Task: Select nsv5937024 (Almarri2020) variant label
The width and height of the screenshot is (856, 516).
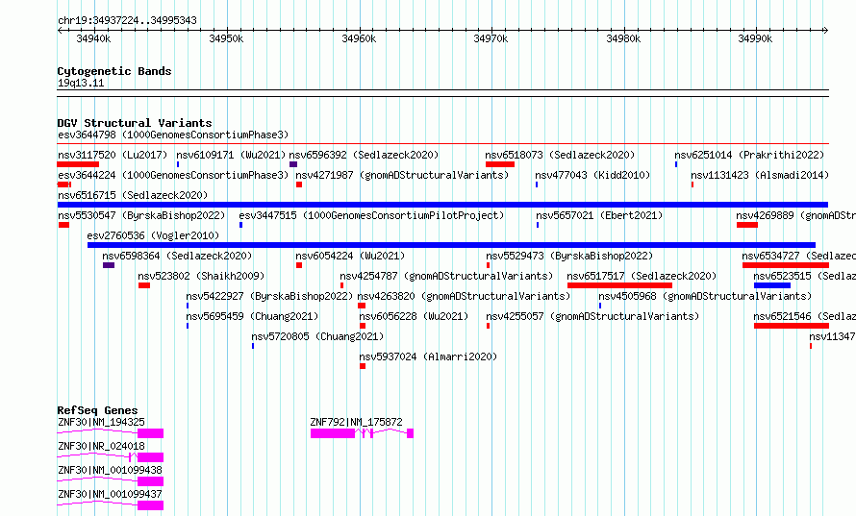Action: point(429,356)
